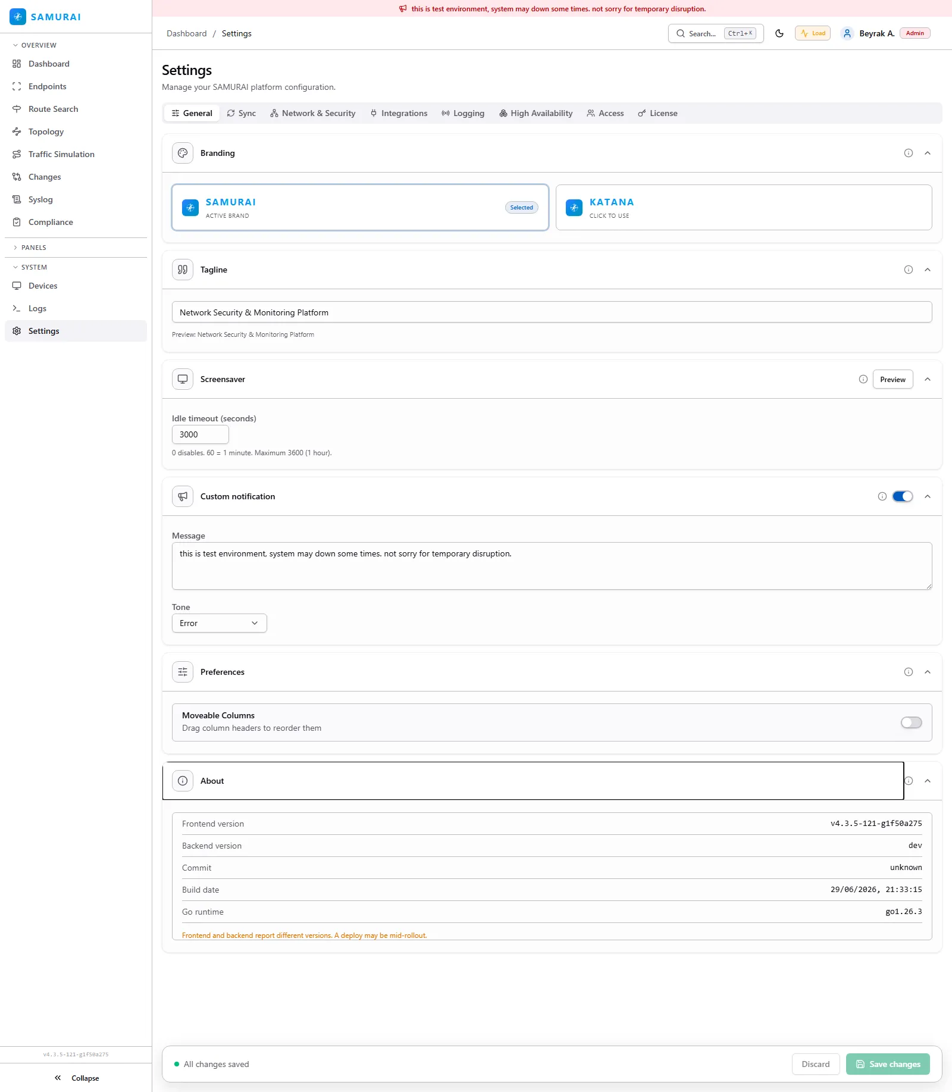Navigate to Changes
The width and height of the screenshot is (952, 1092).
tap(76, 177)
